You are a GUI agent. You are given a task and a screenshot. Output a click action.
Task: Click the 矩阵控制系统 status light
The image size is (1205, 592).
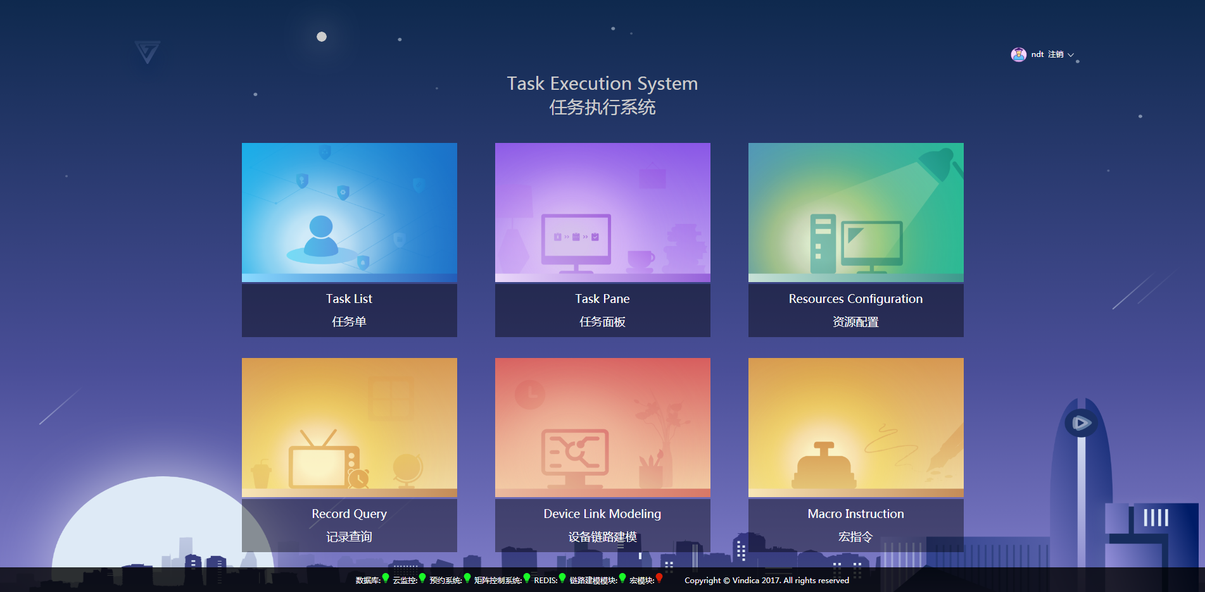click(527, 578)
